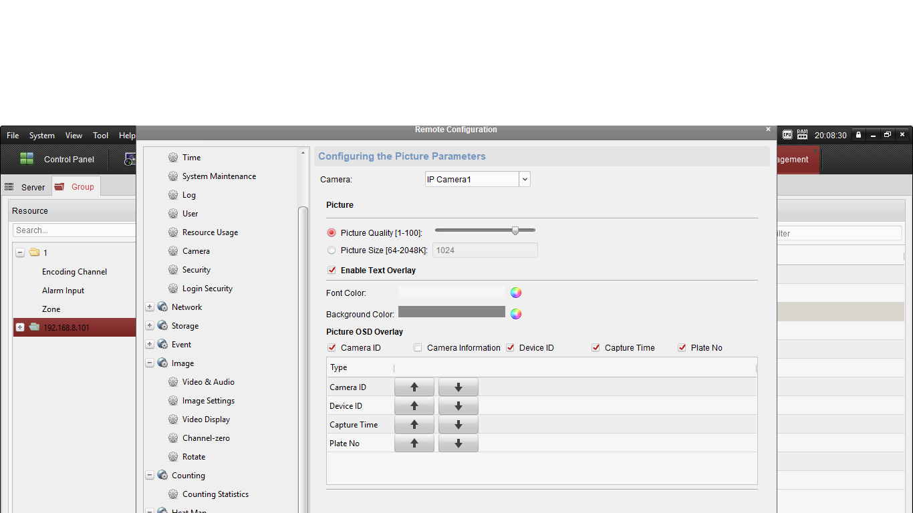Open the background color picker wheel

(x=516, y=314)
